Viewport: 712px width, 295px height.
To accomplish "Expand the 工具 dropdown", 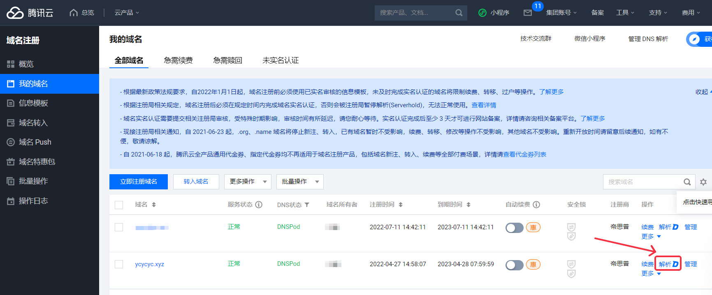I will pos(625,13).
